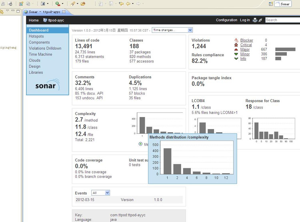This screenshot has height=222, width=300.
Task: Click the Major violations link
Action: coord(245,49)
